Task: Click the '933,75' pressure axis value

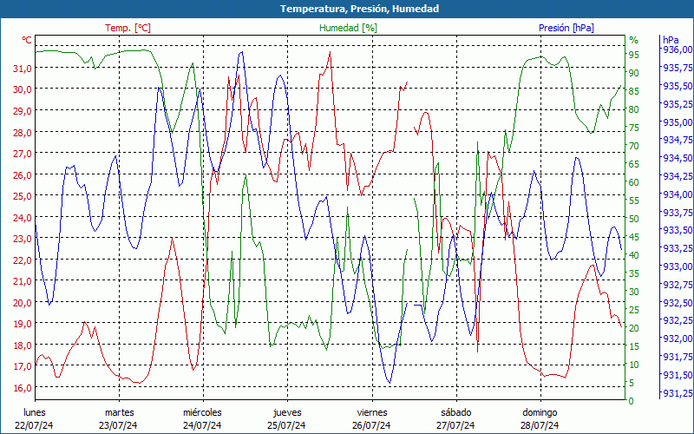Action: [677, 212]
